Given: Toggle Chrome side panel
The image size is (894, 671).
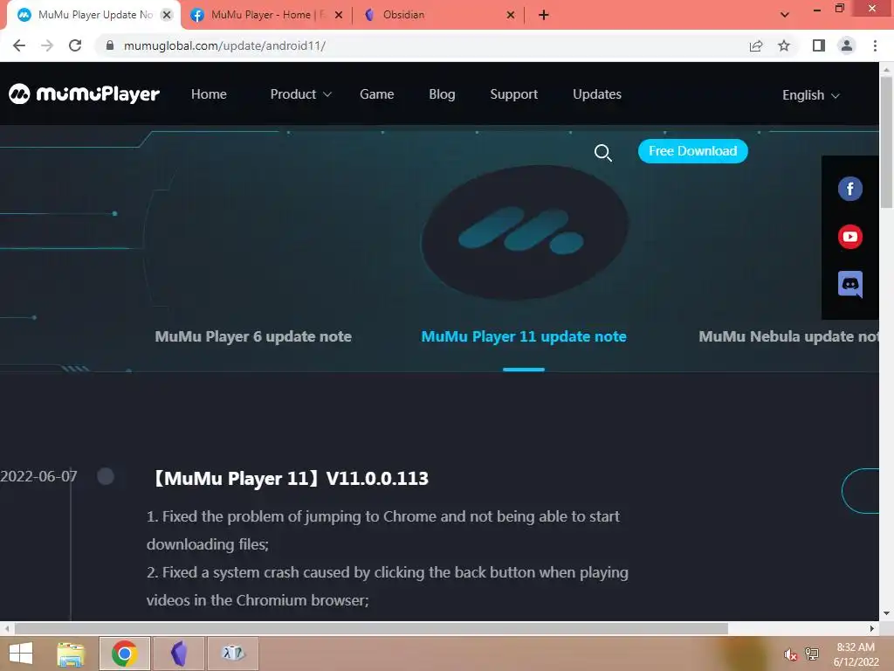Looking at the screenshot, I should tap(819, 45).
